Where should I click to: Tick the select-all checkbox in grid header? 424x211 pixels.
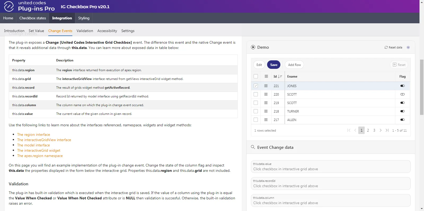[x=256, y=76]
